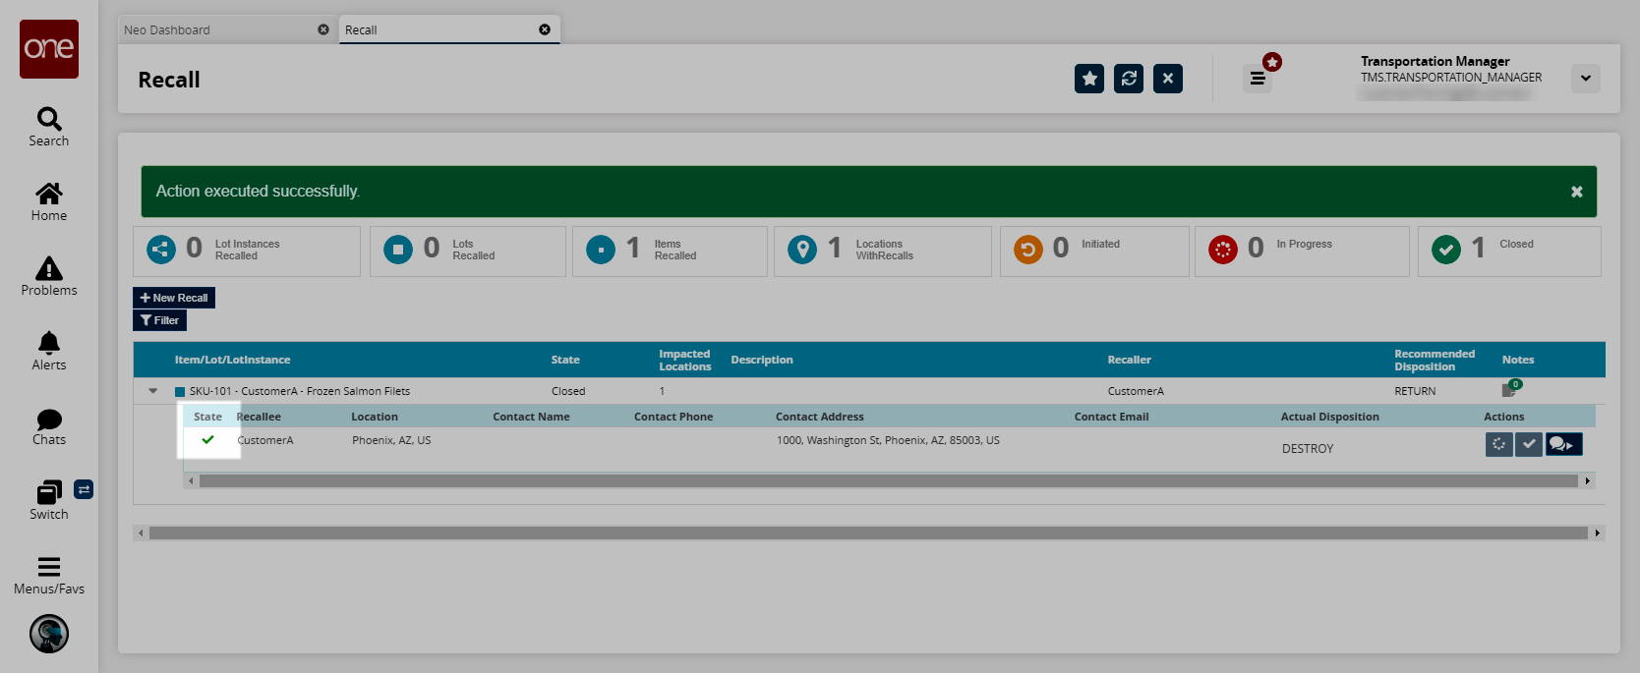Click the Actual Disposition sub-table header
1640x673 pixels.
coord(1329,417)
